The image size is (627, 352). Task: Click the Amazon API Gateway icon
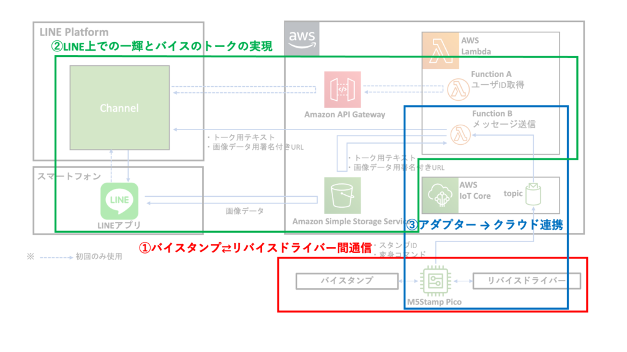pyautogui.click(x=342, y=89)
